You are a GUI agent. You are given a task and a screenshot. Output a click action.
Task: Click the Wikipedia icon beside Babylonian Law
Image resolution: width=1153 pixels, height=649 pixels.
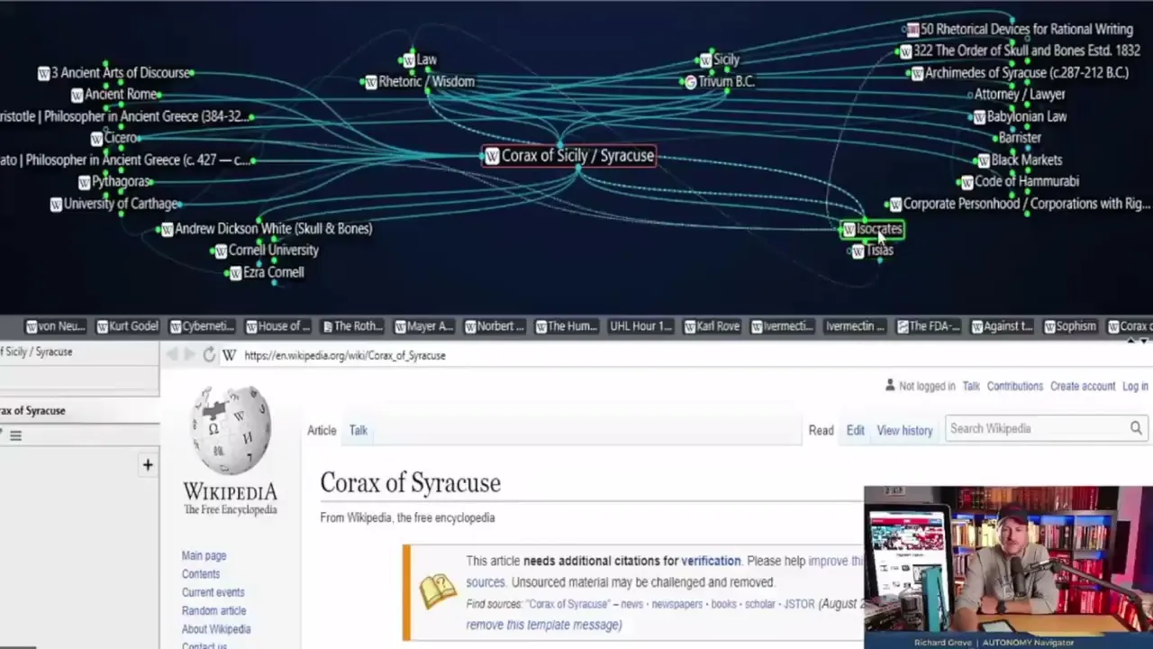point(979,117)
